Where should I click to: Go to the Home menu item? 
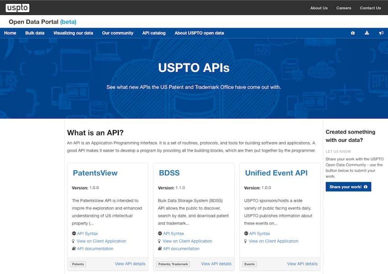coord(10,33)
